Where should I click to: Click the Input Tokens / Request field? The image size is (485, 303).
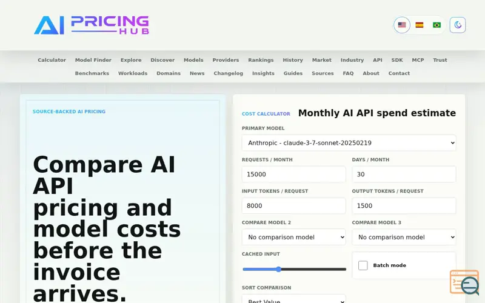click(294, 205)
